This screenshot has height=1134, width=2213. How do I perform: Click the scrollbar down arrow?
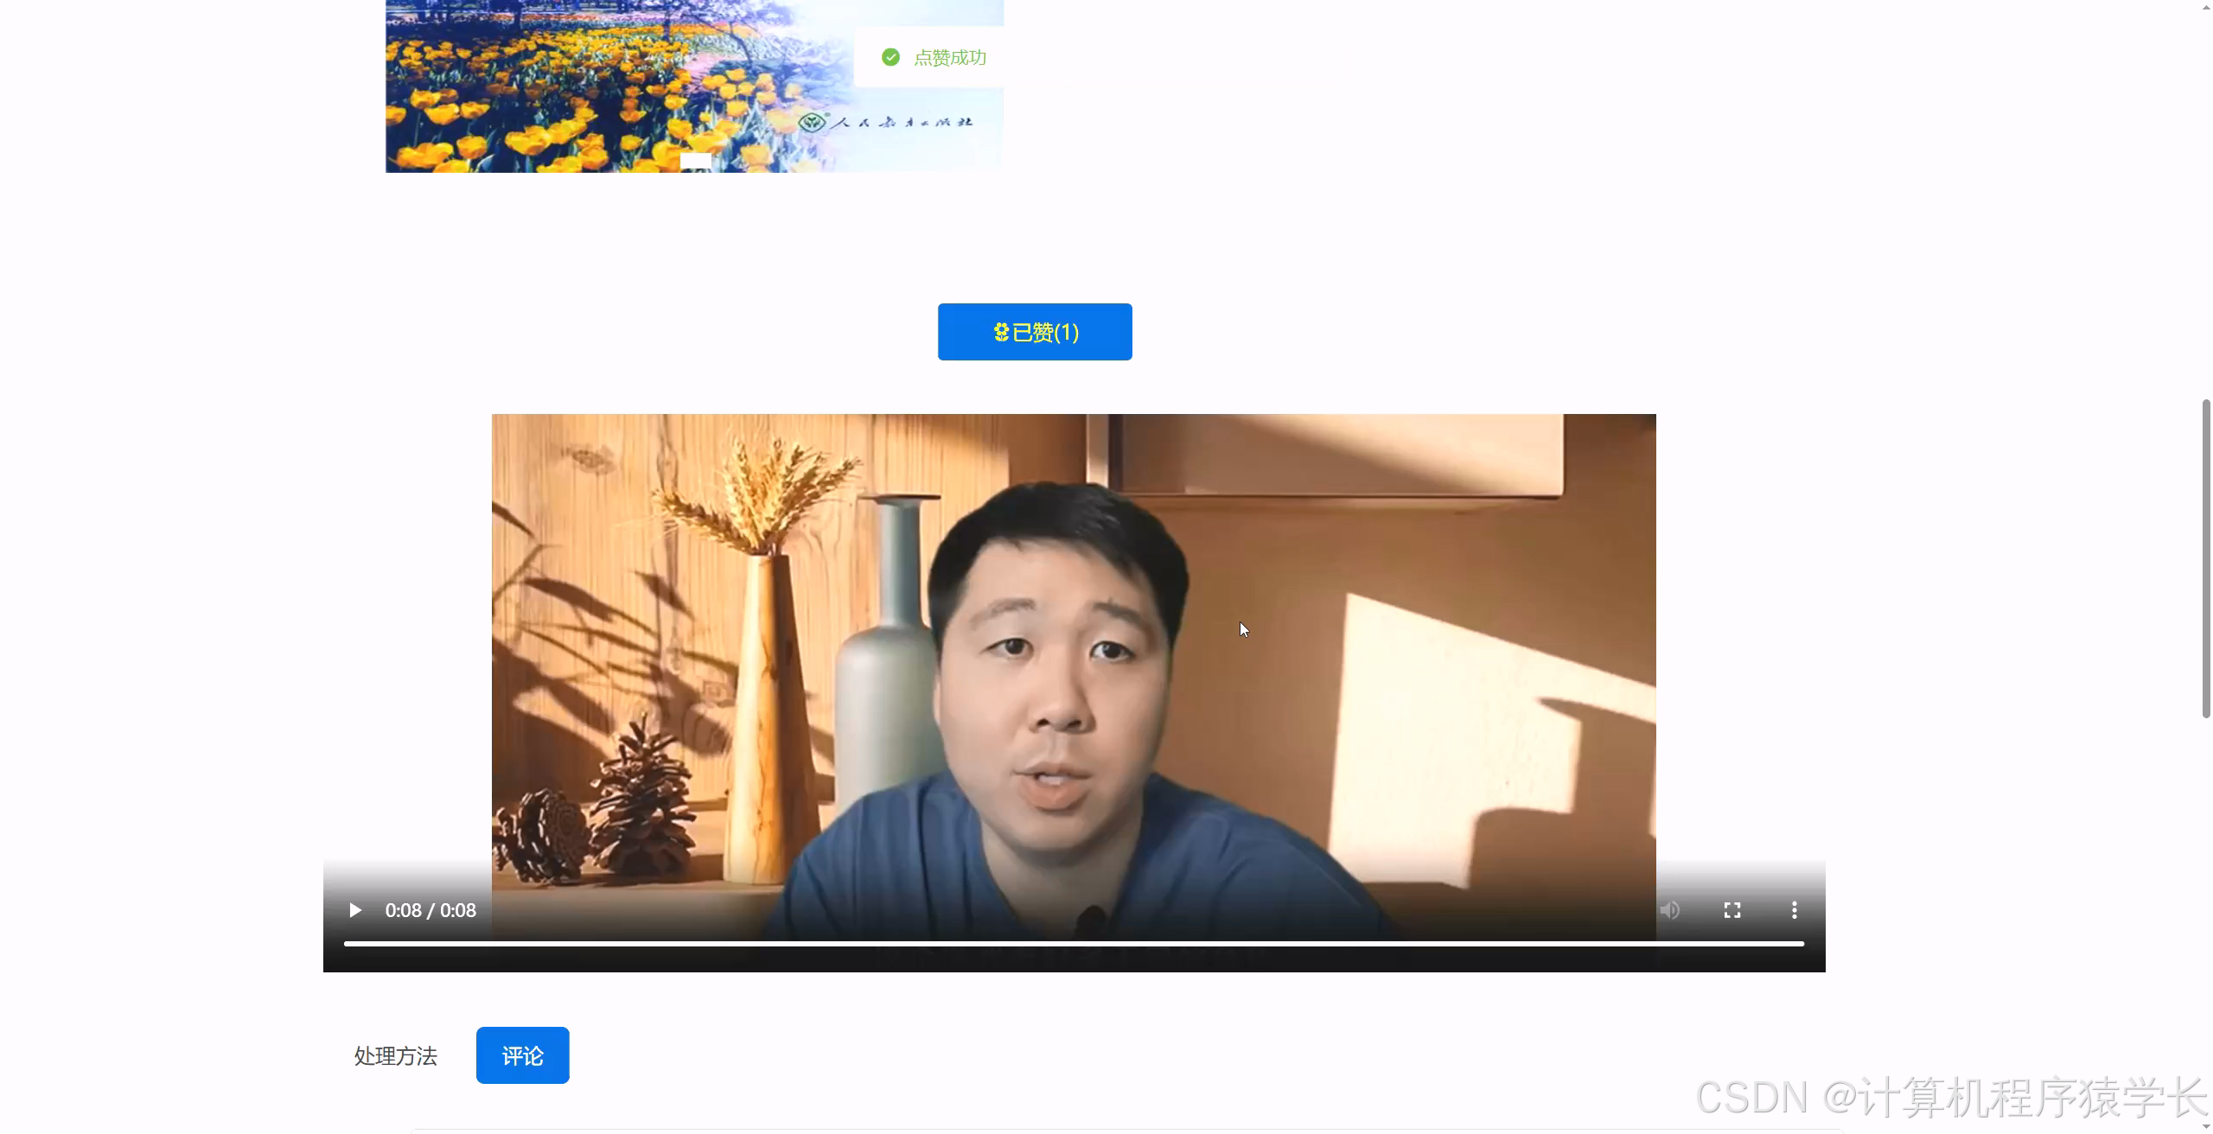click(2205, 1126)
